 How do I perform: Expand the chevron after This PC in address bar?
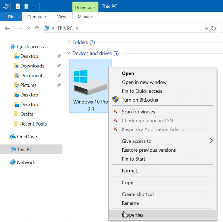click(77, 28)
